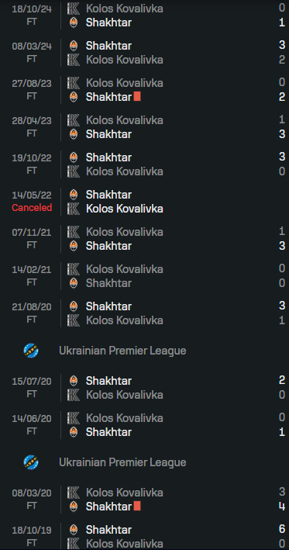This screenshot has height=550, width=289.
Task: Click Shakhtar red card icon, 08/03/20 match
Action: [137, 506]
